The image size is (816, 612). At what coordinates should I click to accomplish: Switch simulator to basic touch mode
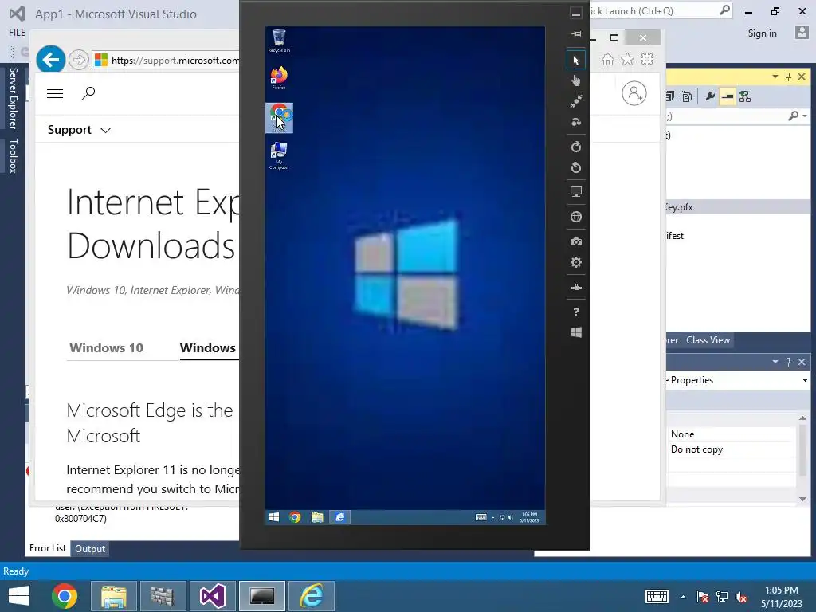576,80
